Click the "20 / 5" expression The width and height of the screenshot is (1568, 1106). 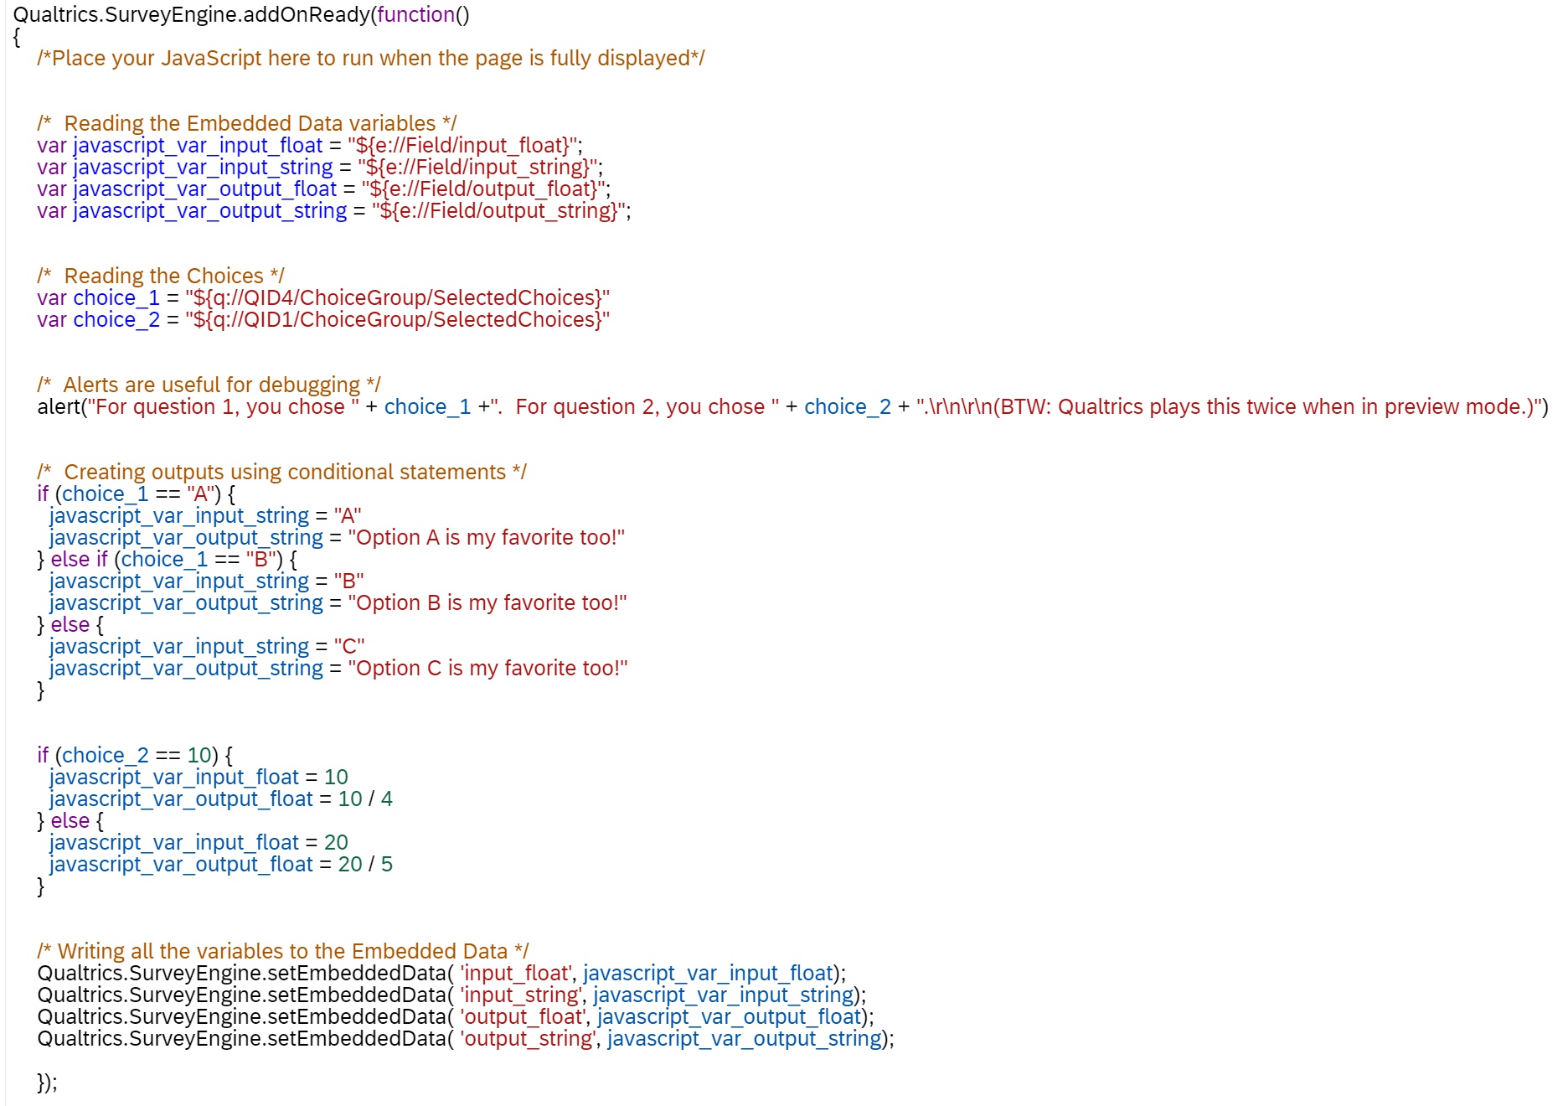pyautogui.click(x=365, y=865)
